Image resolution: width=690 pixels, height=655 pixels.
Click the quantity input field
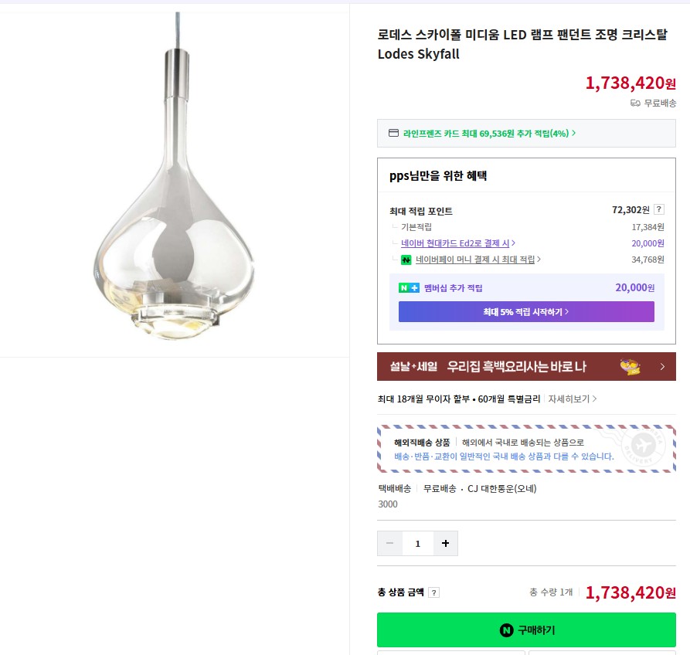point(418,544)
